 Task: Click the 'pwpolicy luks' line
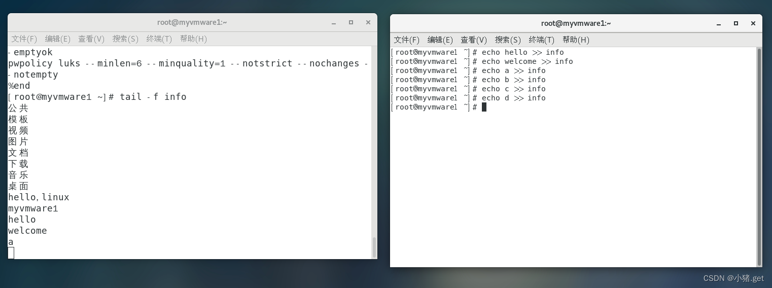pyautogui.click(x=188, y=63)
